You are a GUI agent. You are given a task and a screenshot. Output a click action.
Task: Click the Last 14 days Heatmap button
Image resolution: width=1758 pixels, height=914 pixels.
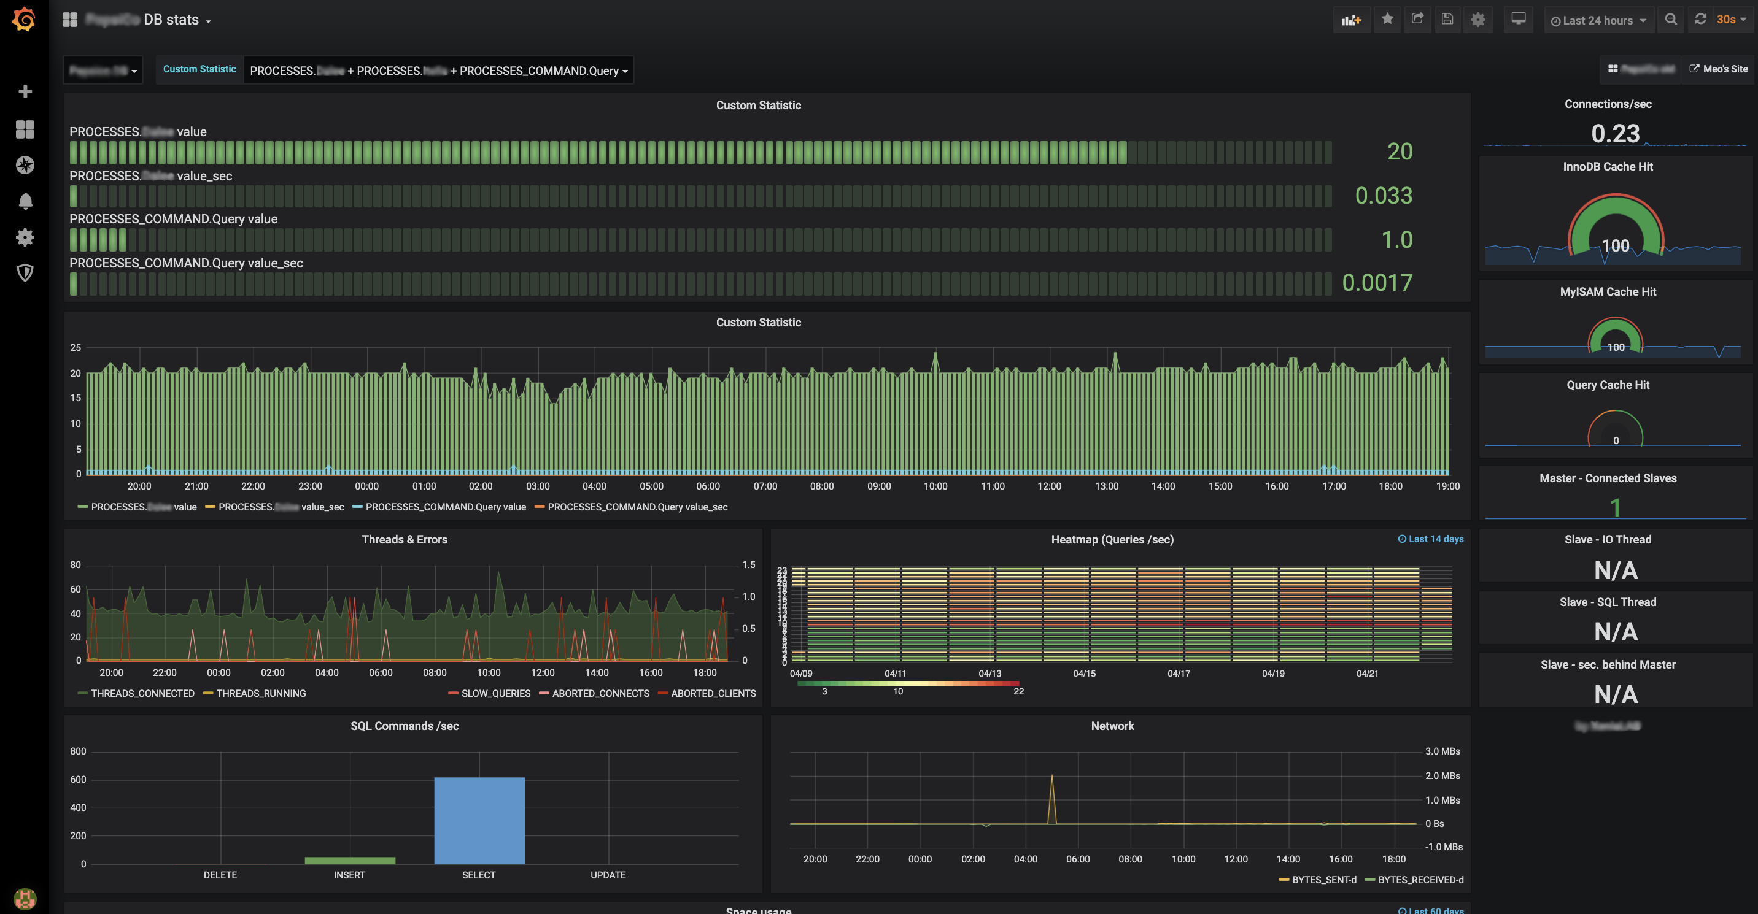click(1429, 539)
